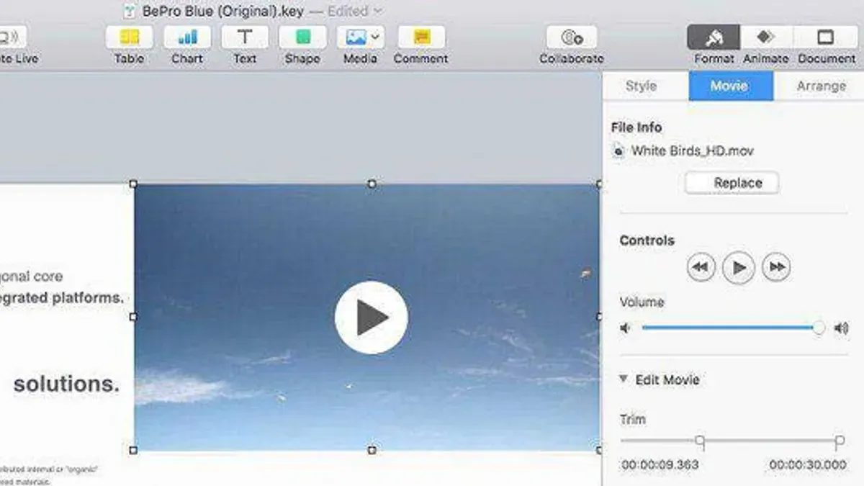Insert a Shape from the toolbar
864x486 pixels.
302,37
